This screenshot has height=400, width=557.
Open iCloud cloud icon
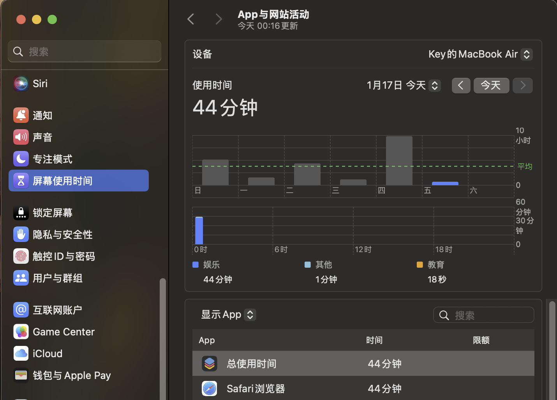(21, 354)
